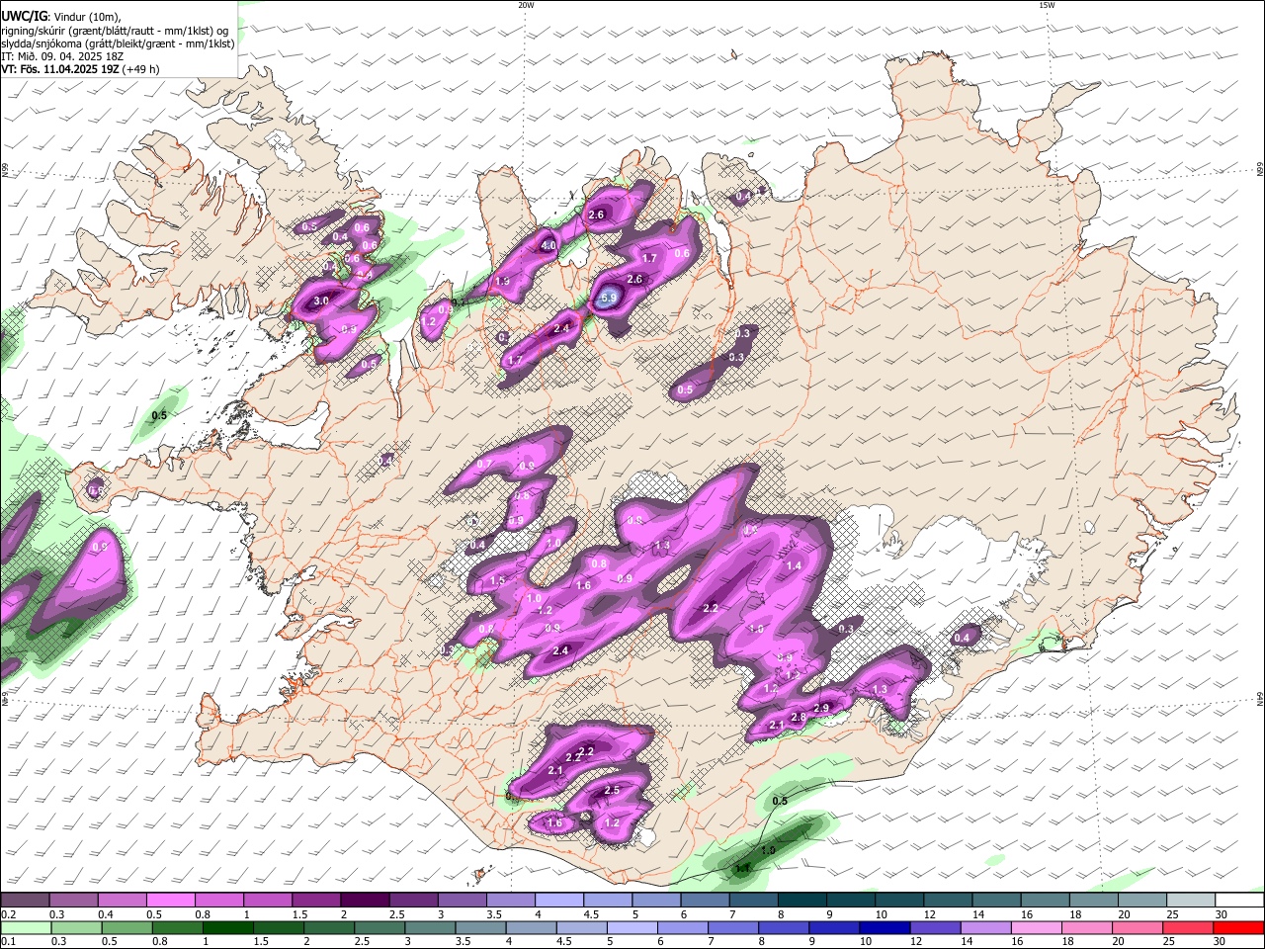Pick the grey snow swatch between 25 and 30

1190,900
